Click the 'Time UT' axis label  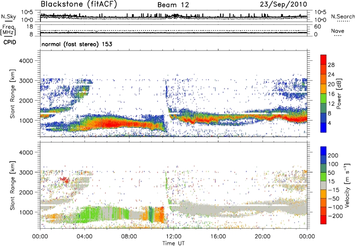tap(174, 243)
